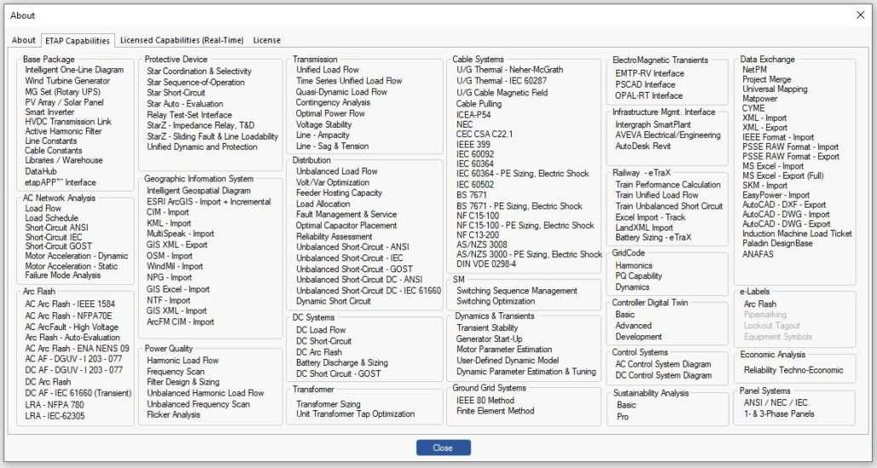Open Licensed Capabilities (Real-Time) tab

[x=181, y=40]
